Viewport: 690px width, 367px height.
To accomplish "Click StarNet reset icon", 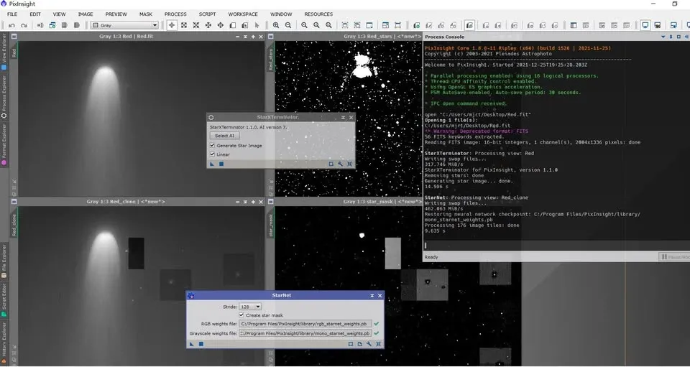I will (379, 344).
